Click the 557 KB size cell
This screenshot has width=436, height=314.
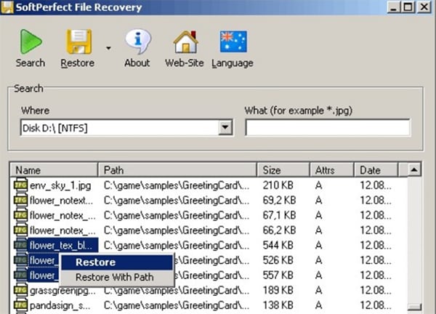pyautogui.click(x=278, y=275)
